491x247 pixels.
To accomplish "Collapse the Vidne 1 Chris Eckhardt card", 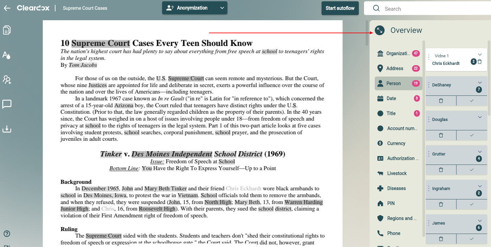I will (x=480, y=54).
